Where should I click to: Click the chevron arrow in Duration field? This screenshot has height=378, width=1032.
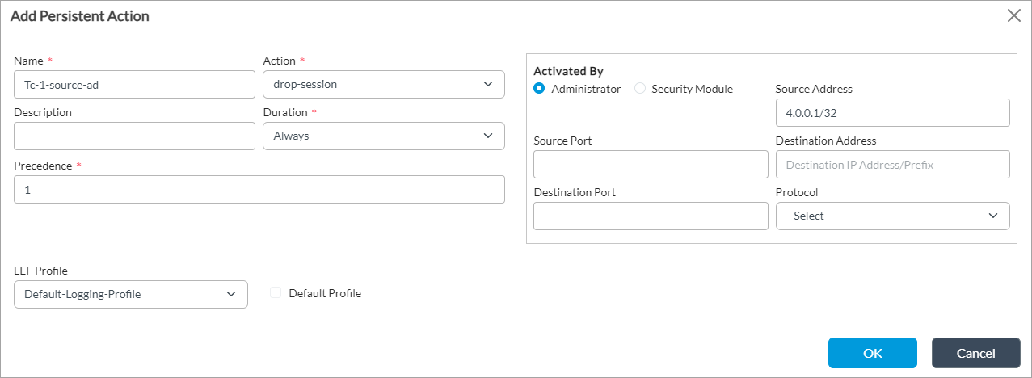[487, 136]
